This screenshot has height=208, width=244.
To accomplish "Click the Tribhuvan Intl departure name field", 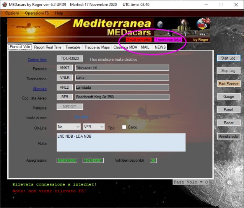I will [122, 68].
